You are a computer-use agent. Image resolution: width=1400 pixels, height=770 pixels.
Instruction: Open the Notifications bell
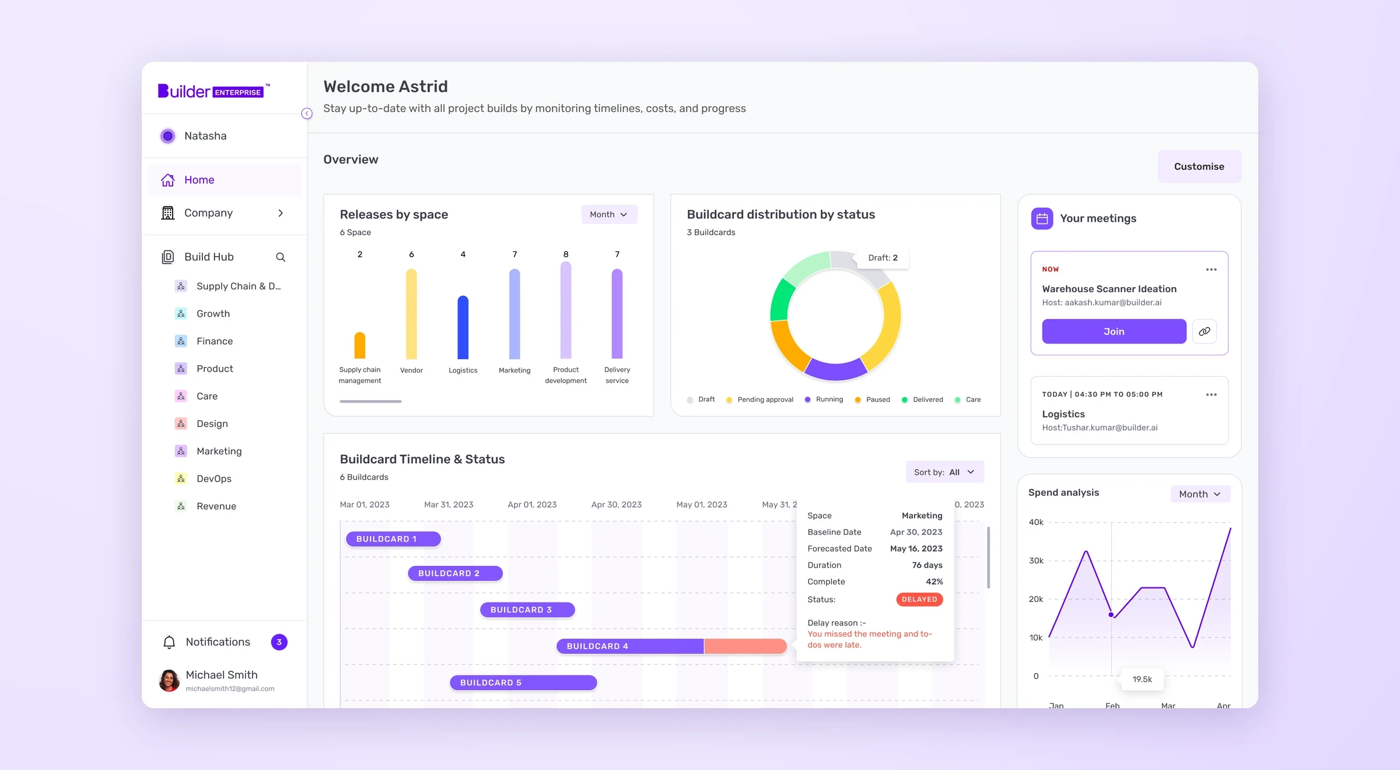[x=169, y=642]
